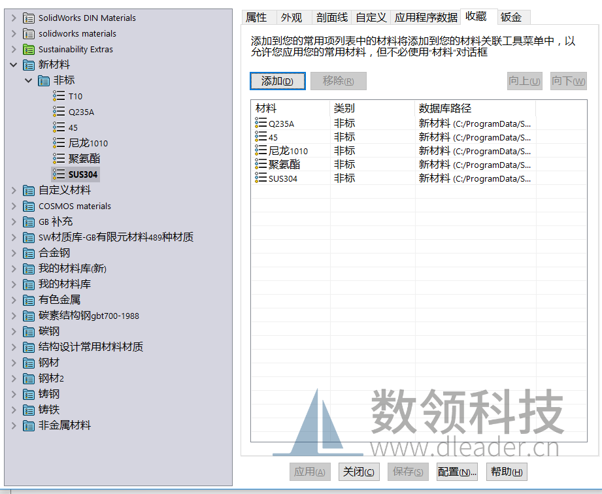Expand the 铸钢 node

point(14,394)
